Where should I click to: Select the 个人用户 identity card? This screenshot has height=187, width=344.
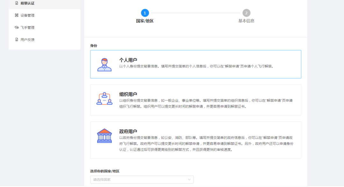point(196,64)
